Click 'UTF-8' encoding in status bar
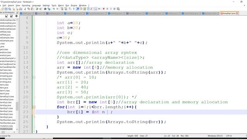The height and width of the screenshot is (139, 247). pos(229,136)
